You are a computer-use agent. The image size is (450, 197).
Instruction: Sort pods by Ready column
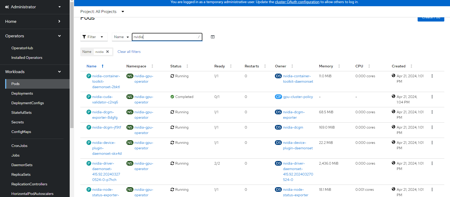pos(231,66)
